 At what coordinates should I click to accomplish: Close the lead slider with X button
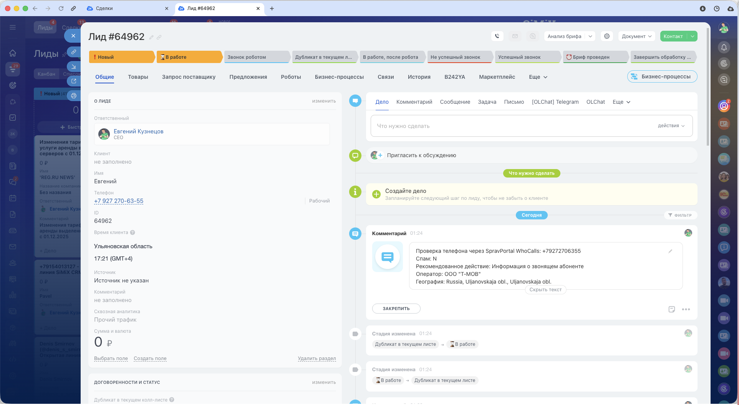[73, 36]
